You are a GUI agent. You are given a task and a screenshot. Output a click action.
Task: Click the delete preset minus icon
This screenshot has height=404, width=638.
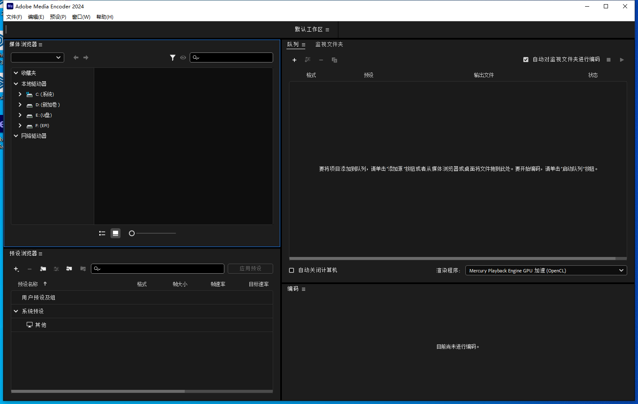tap(30, 269)
